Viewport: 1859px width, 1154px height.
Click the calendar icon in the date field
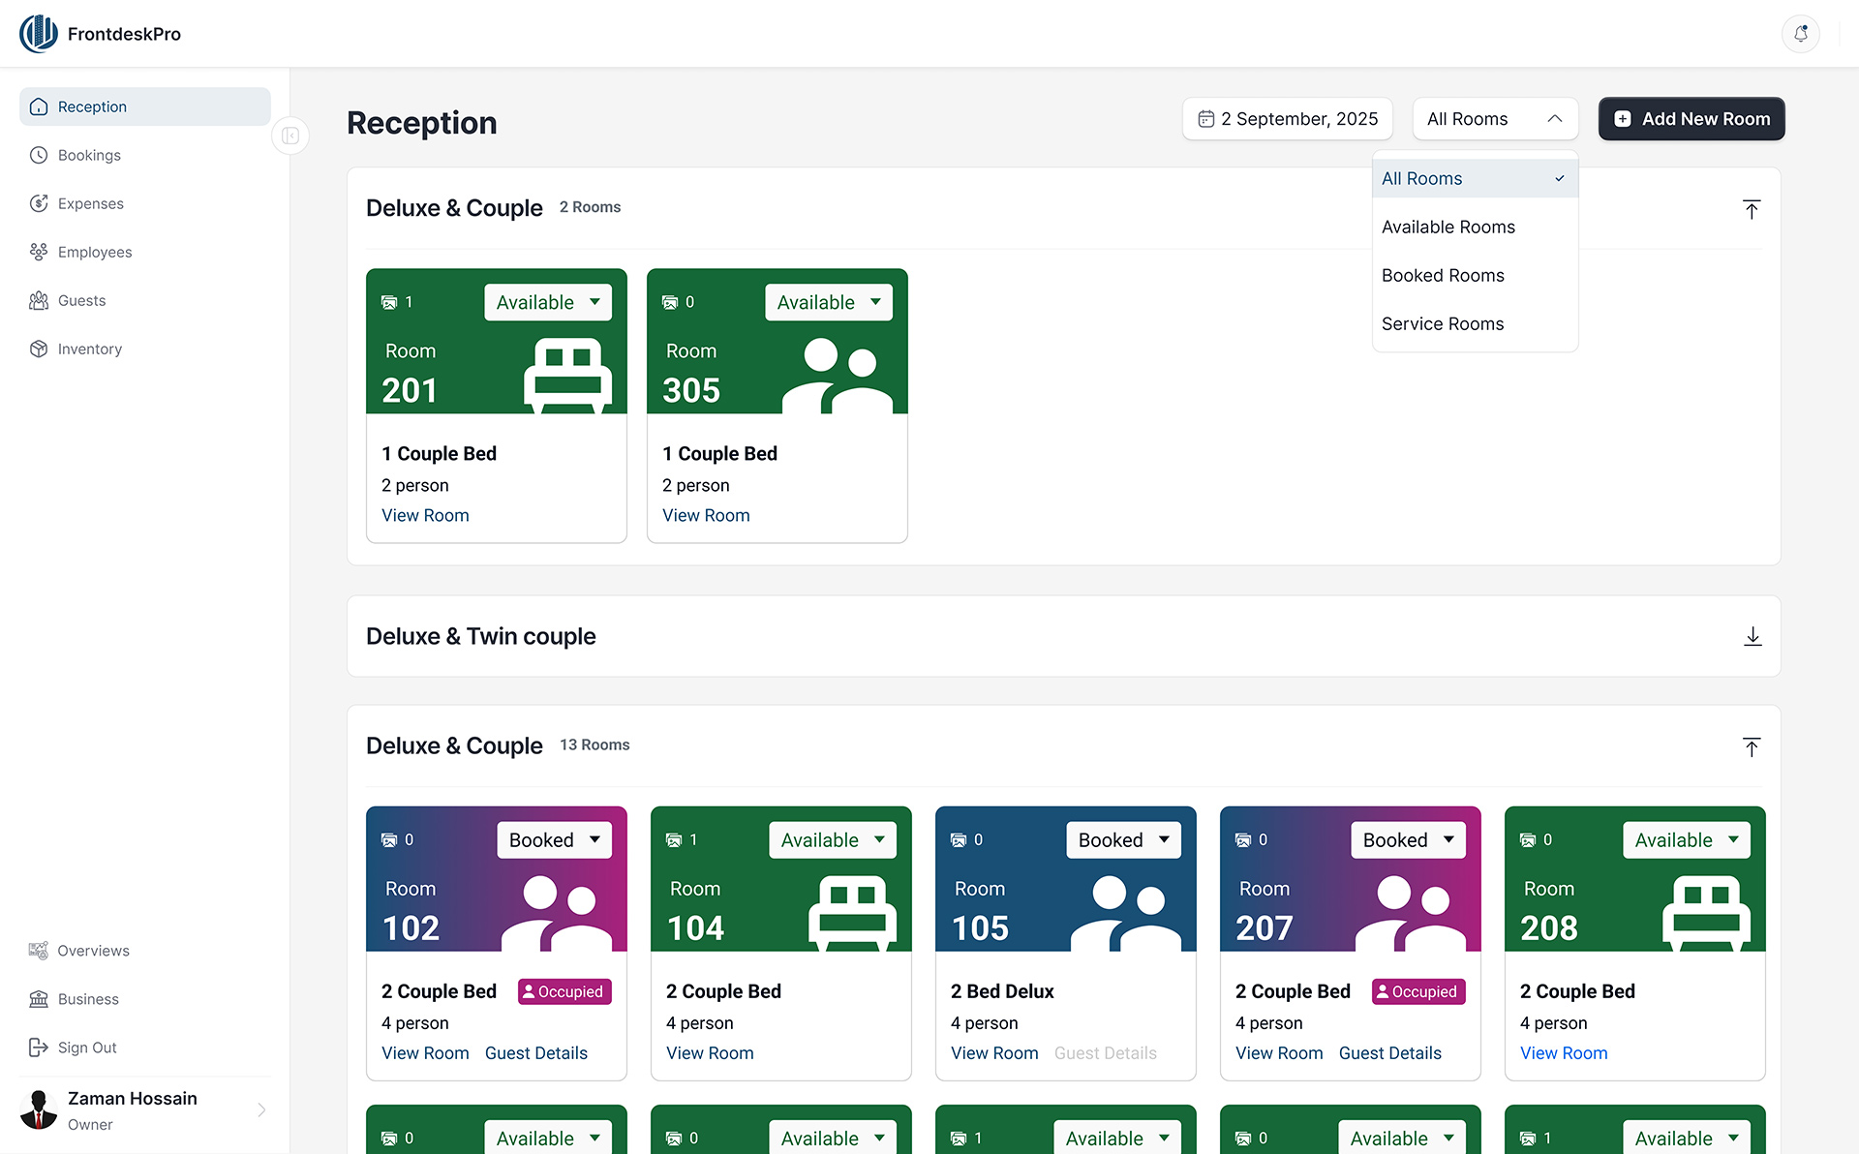1205,119
